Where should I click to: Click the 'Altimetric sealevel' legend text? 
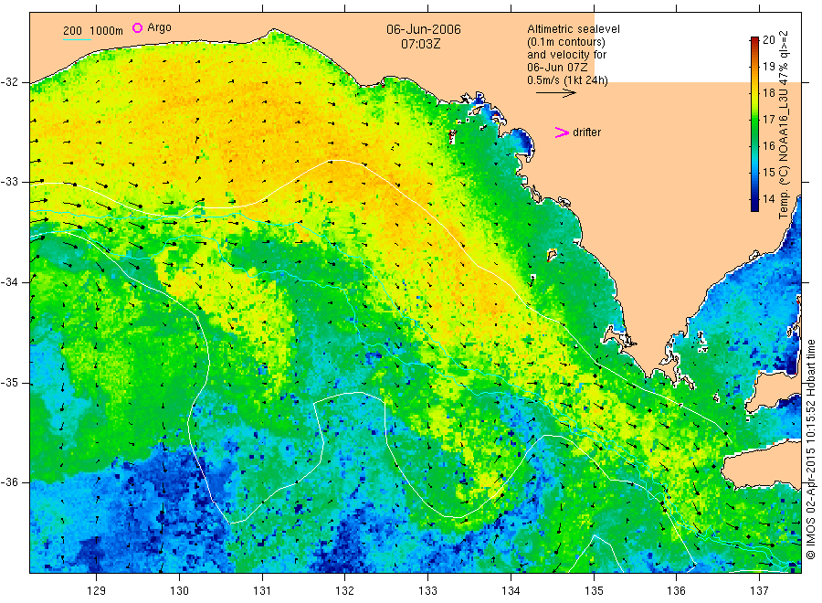point(574,29)
